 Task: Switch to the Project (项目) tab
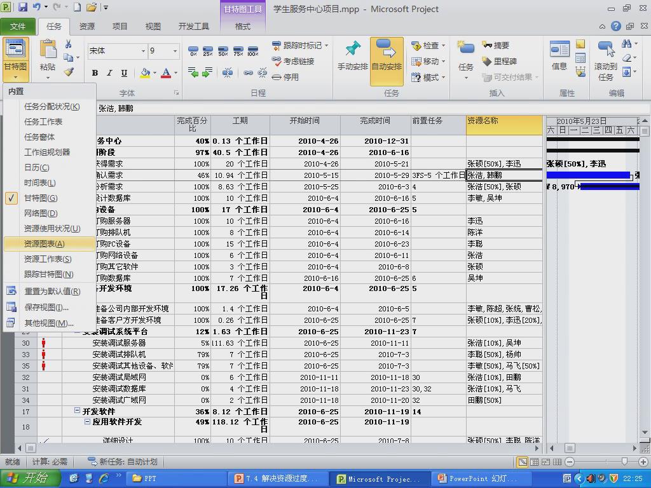[x=120, y=26]
